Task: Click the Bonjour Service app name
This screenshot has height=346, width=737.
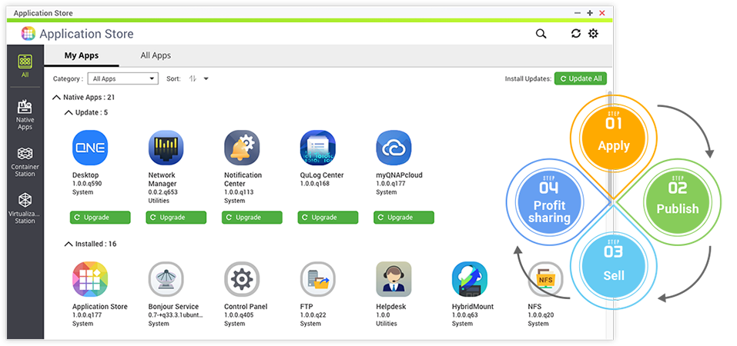Action: [x=173, y=307]
